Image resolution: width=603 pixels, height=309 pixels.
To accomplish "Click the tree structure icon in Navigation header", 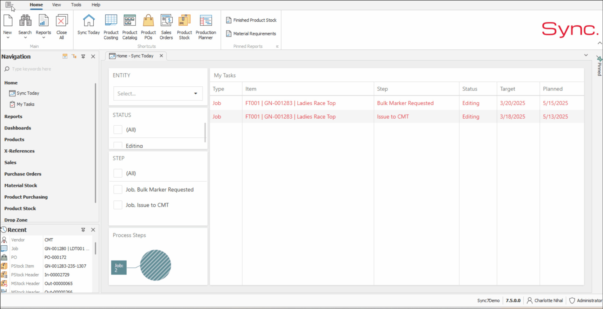I will (x=74, y=56).
